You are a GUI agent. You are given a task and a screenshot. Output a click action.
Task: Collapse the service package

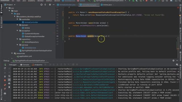17,45
